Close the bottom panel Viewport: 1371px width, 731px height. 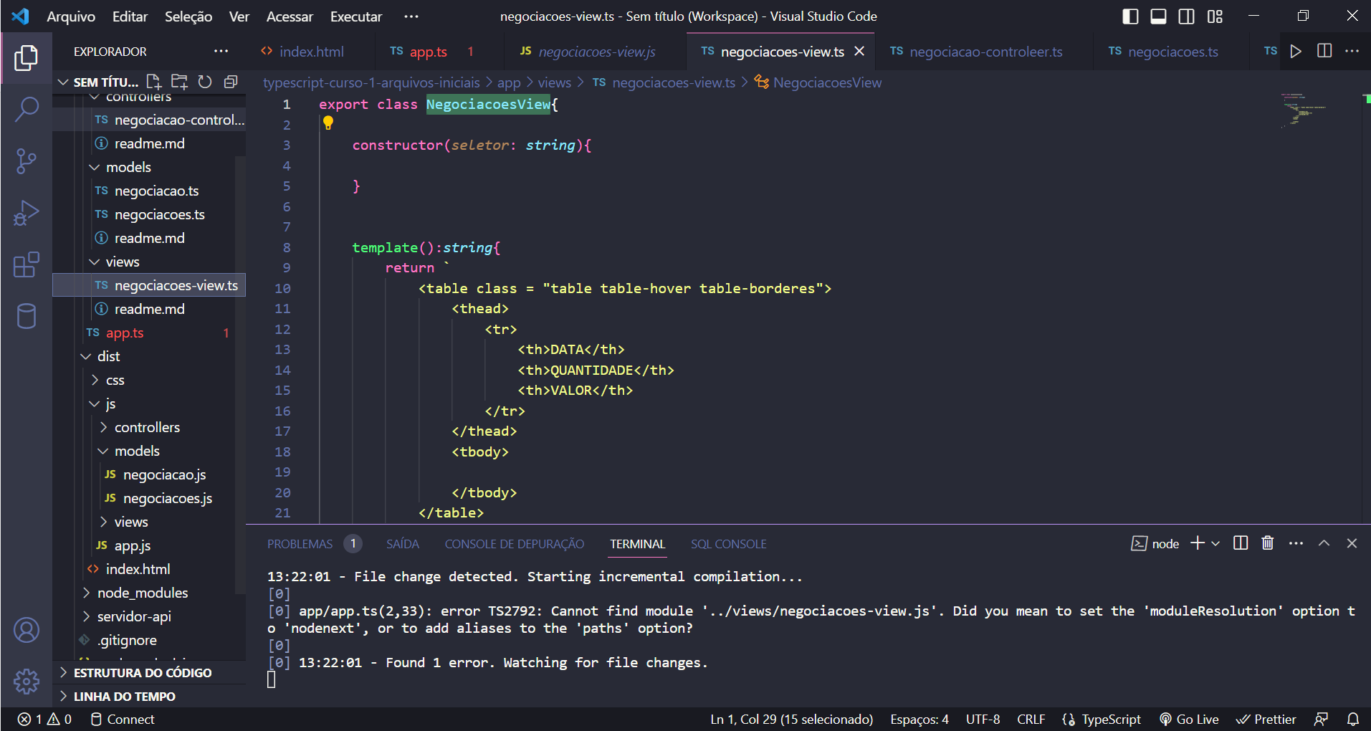[x=1352, y=543]
